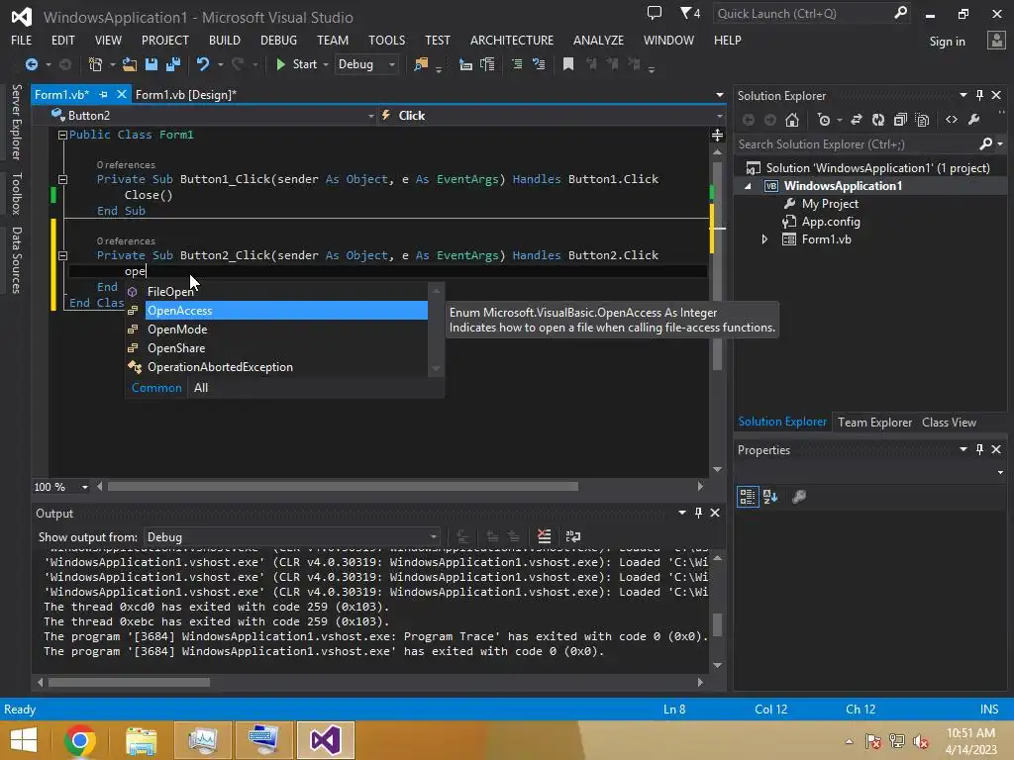The image size is (1014, 760).
Task: Open the notifications chat bubble icon
Action: pos(655,13)
